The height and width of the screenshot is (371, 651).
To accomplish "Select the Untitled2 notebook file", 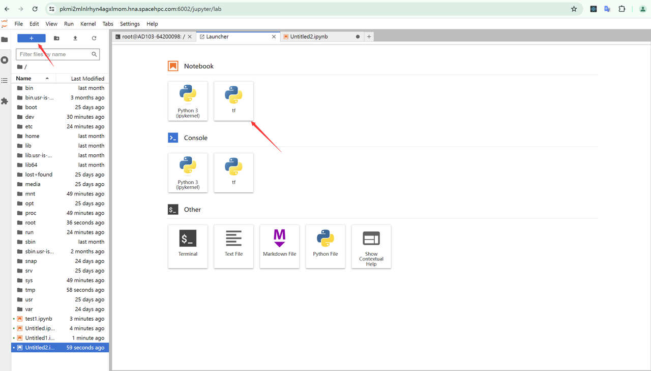I will click(x=60, y=348).
